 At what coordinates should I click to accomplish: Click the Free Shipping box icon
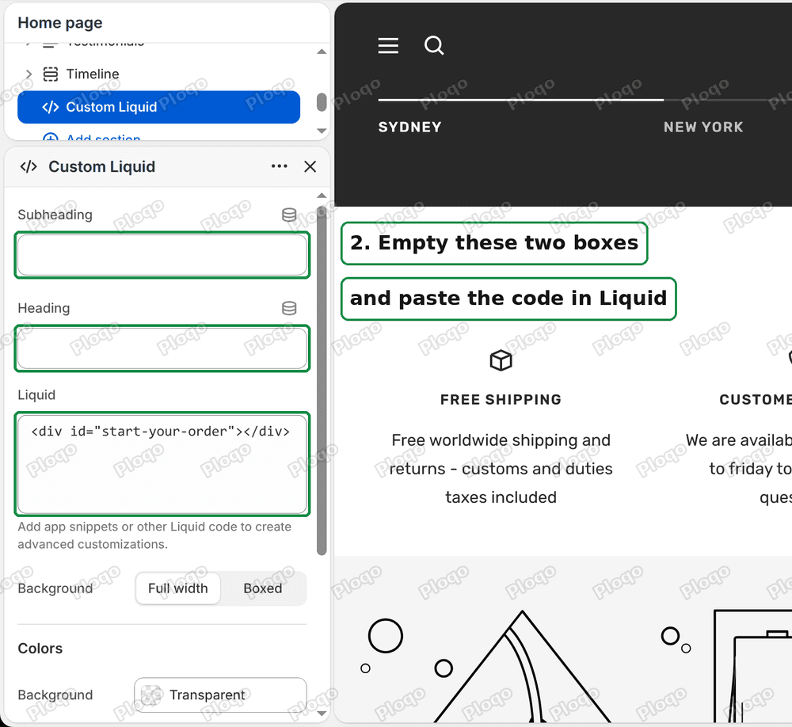point(501,360)
